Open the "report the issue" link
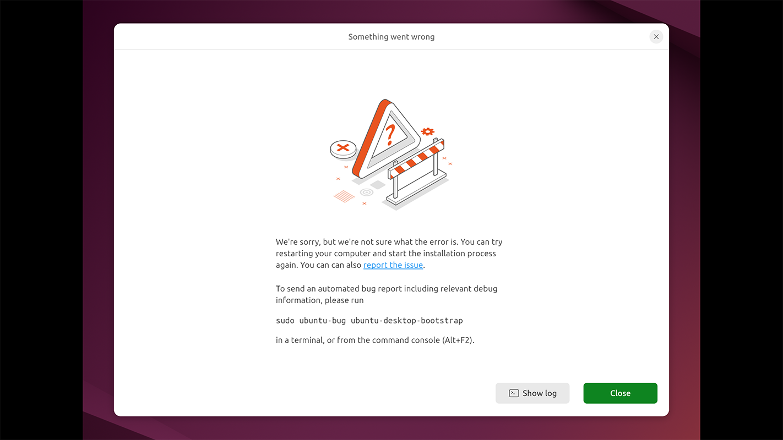The image size is (783, 440). pyautogui.click(x=393, y=265)
